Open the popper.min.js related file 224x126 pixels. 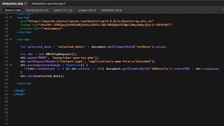click(x=87, y=10)
